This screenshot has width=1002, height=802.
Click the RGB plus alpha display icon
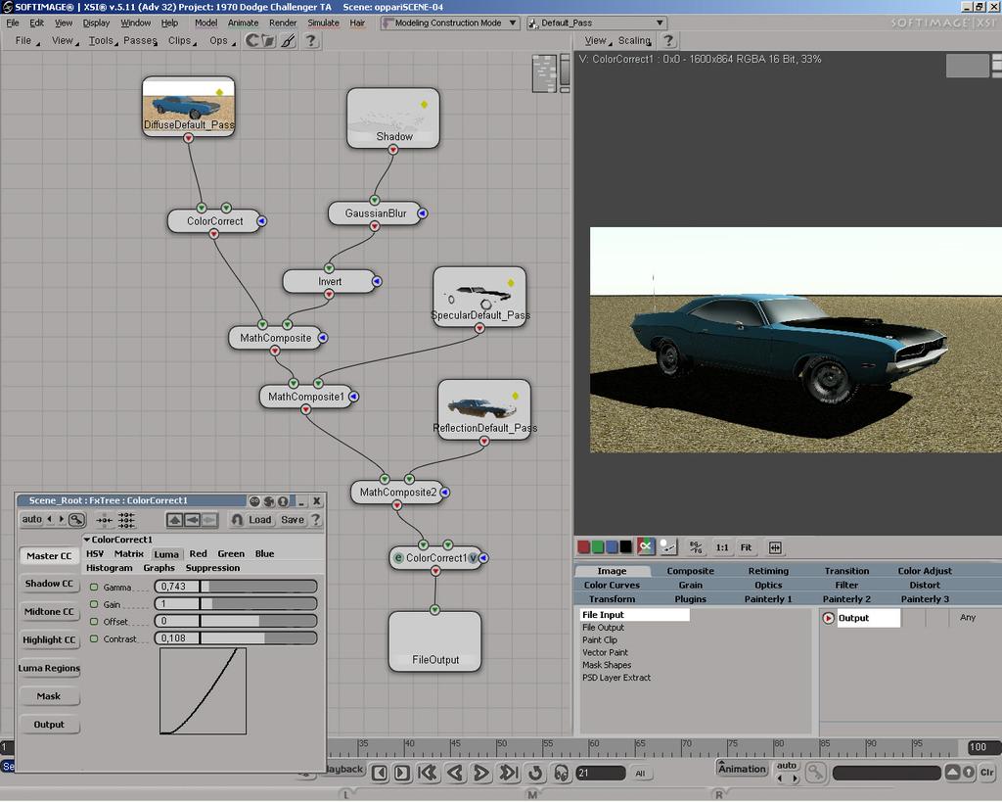[646, 546]
